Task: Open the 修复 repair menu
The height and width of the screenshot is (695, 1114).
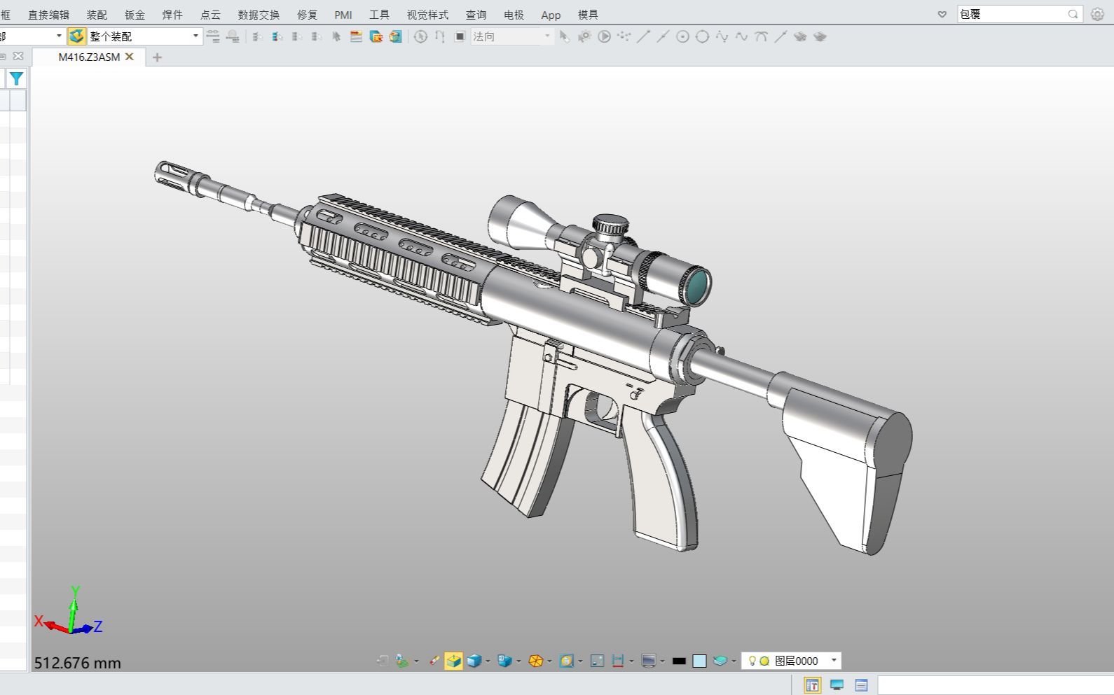Action: point(307,15)
